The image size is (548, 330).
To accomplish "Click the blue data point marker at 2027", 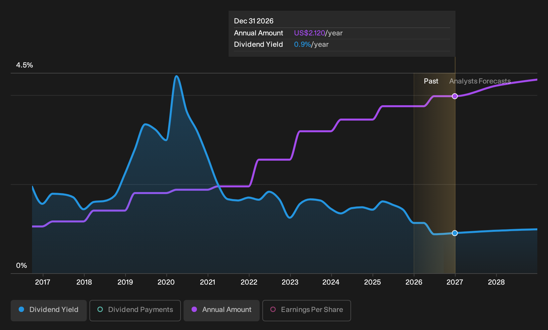I will click(x=455, y=233).
